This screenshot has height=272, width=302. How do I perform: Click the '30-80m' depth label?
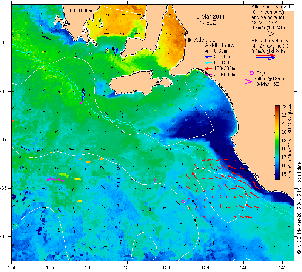(x=222, y=57)
